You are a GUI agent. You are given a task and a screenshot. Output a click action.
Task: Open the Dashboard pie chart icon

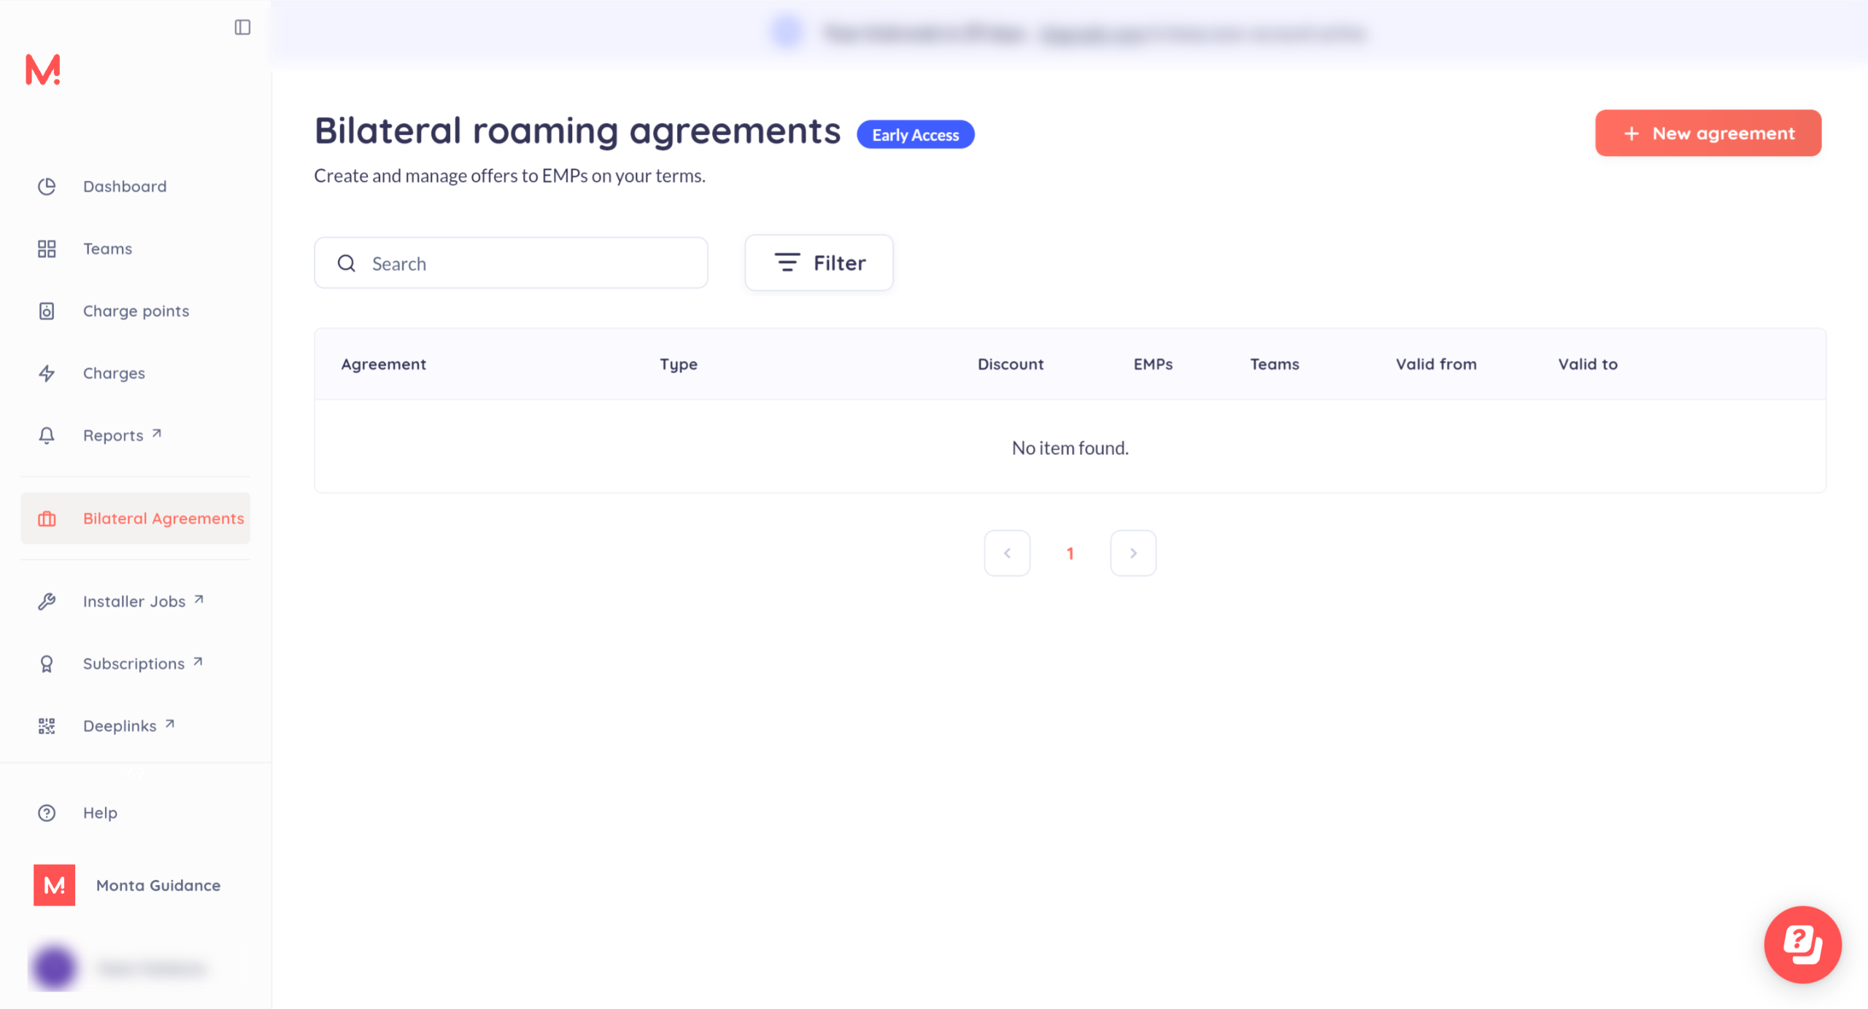pos(47,187)
